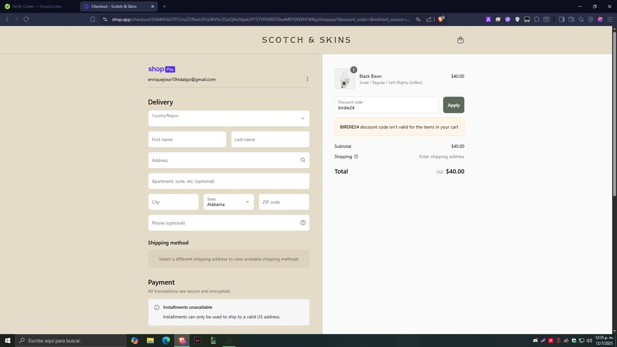This screenshot has height=347, width=617.
Task: Click the $40.00 total amount
Action: pos(455,171)
